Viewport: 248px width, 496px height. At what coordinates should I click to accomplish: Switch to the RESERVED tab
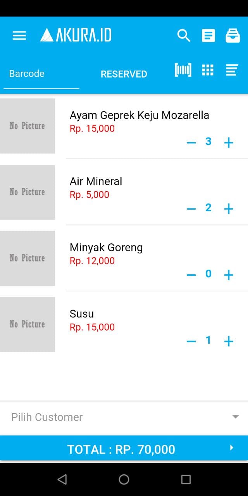[x=124, y=74]
